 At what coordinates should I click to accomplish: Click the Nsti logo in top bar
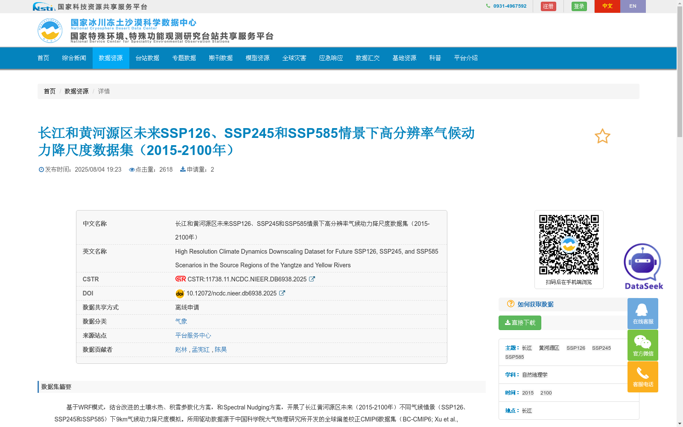tap(43, 6)
